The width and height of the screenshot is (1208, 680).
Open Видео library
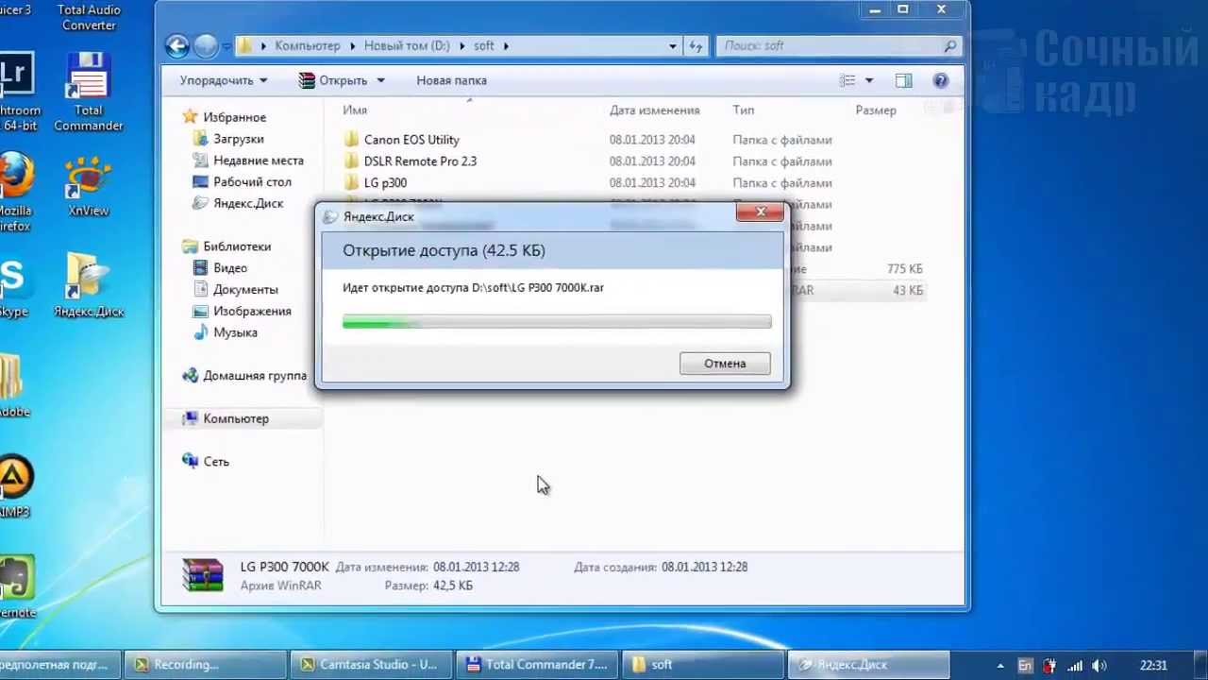pos(230,268)
